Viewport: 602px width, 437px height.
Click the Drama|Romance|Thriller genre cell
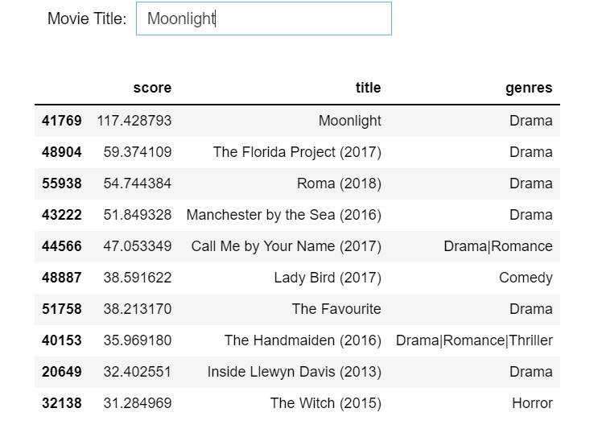pos(474,340)
